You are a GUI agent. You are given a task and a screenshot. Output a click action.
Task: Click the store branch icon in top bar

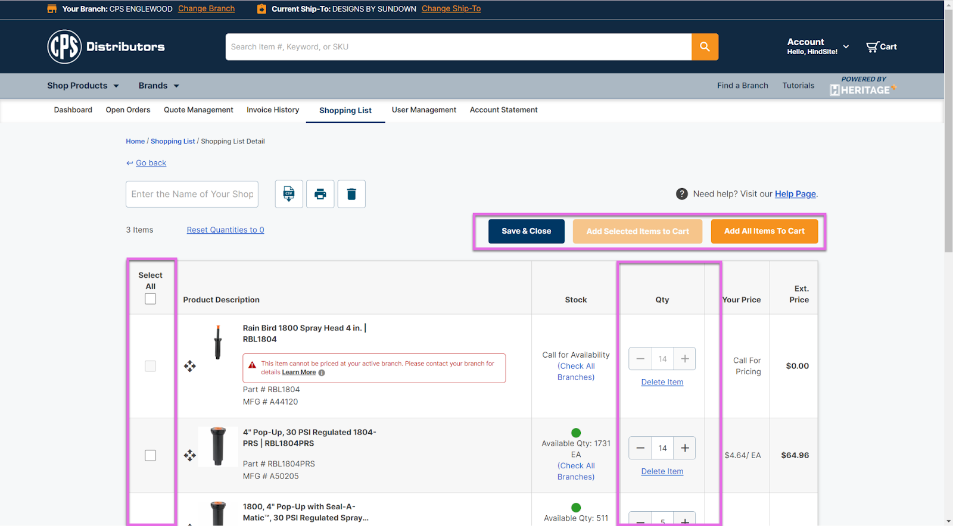[x=52, y=9]
